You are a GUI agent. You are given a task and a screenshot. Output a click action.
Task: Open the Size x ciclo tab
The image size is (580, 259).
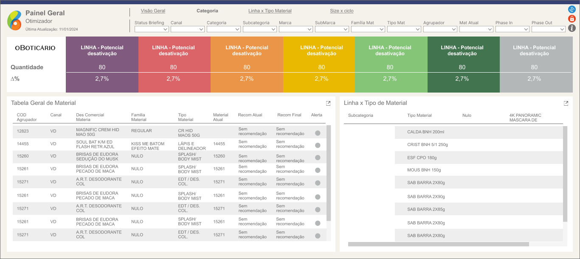pyautogui.click(x=341, y=11)
